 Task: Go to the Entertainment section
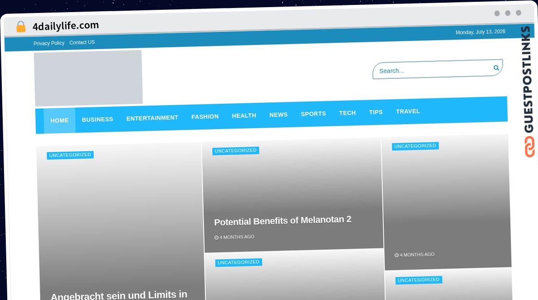(152, 118)
